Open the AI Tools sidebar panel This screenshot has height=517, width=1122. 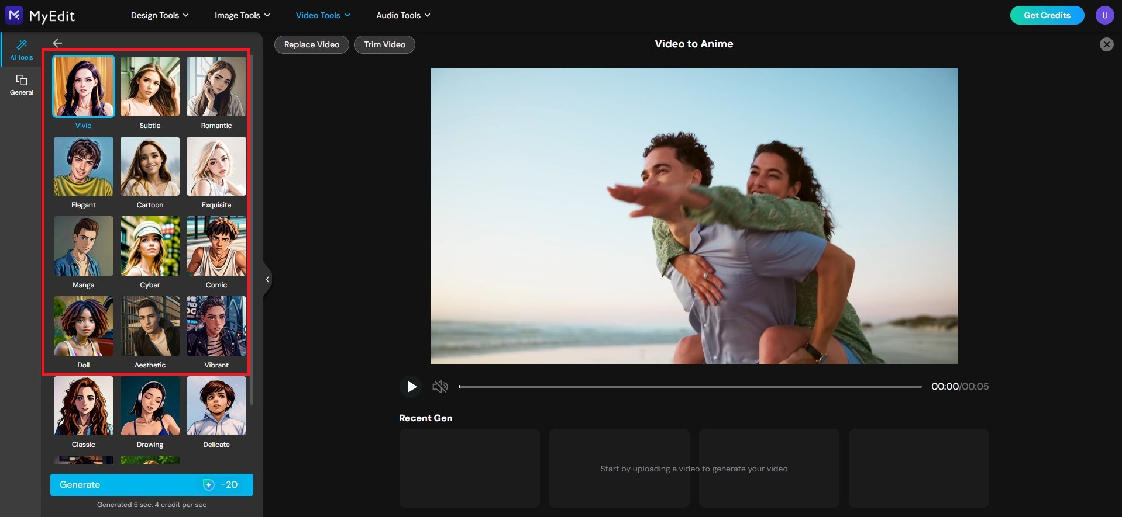[x=21, y=50]
